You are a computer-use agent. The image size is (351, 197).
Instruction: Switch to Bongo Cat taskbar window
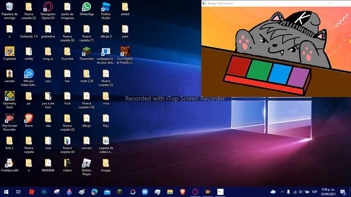click(220, 192)
